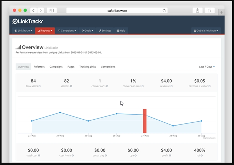The height and width of the screenshot is (165, 234).
Task: Click the browser reload icon
Action: tap(164, 11)
